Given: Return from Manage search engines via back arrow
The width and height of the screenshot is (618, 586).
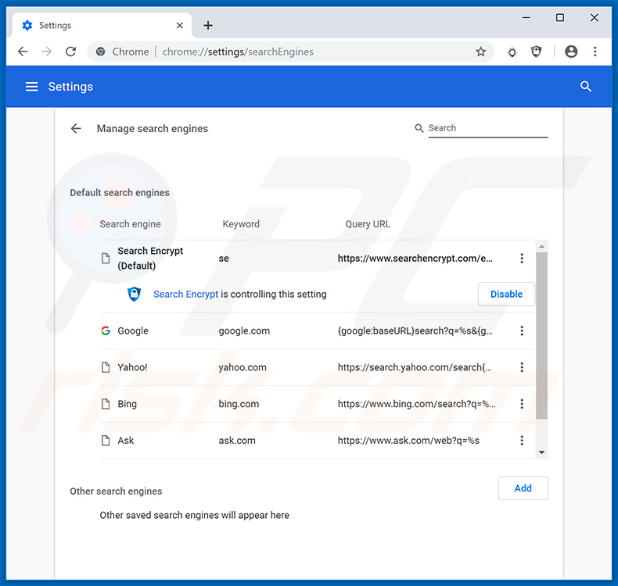Looking at the screenshot, I should point(76,128).
